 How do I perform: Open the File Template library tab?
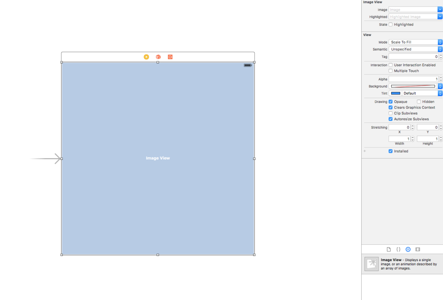pyautogui.click(x=389, y=249)
